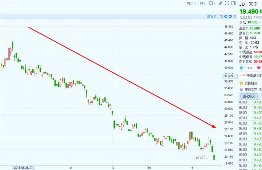Click the eye watchers icon beside 1397

(242, 68)
